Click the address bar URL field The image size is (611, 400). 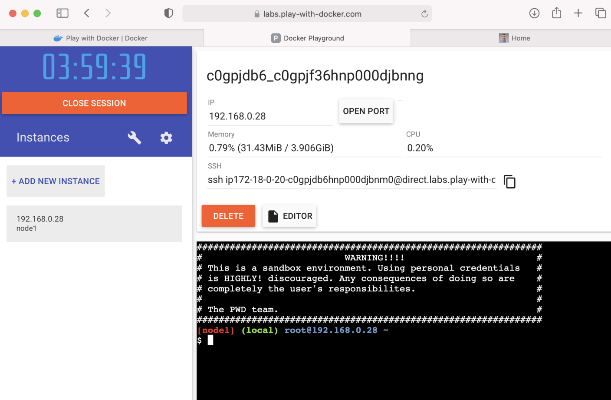click(x=307, y=14)
